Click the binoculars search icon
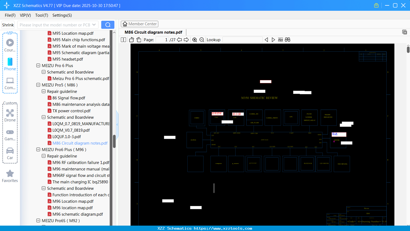 (x=288, y=40)
